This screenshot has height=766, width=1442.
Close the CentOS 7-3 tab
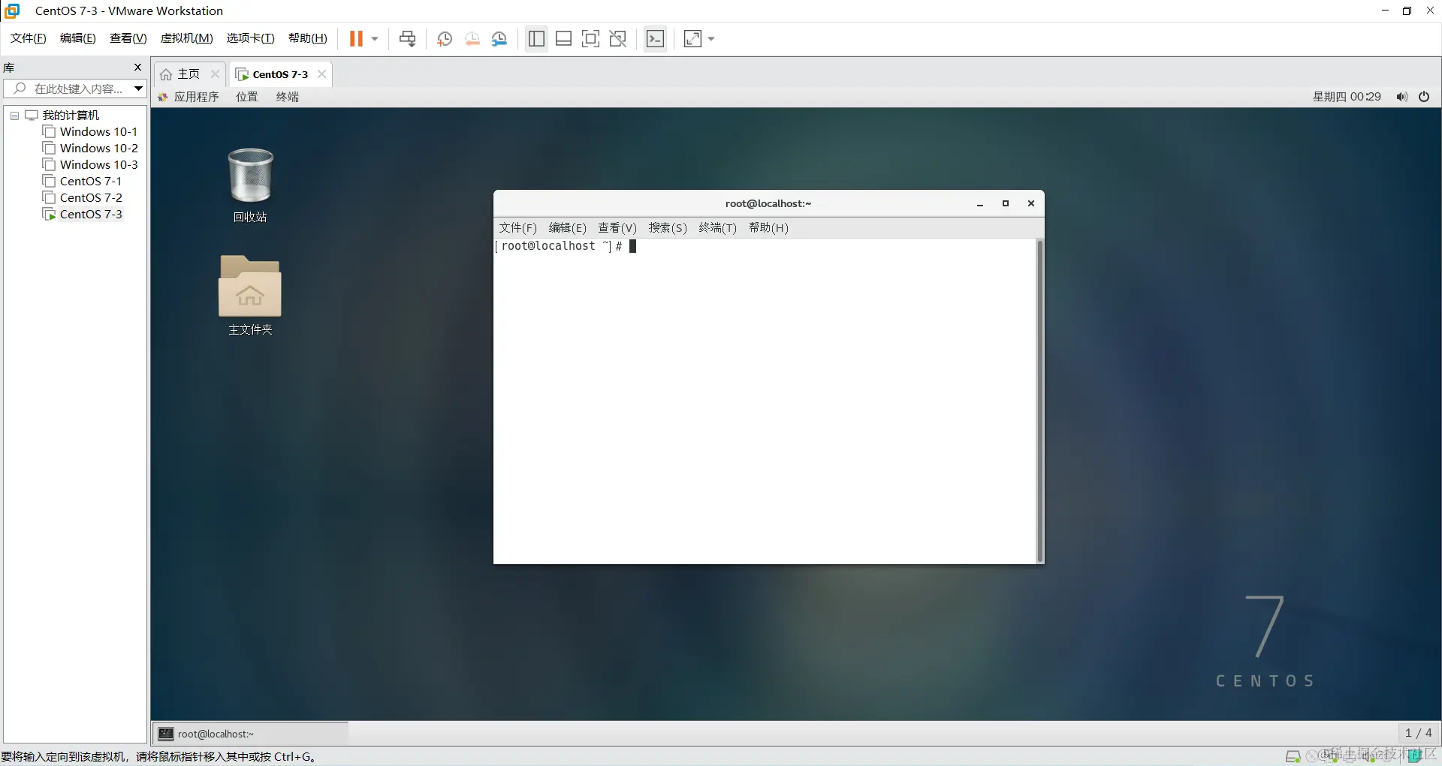tap(321, 74)
